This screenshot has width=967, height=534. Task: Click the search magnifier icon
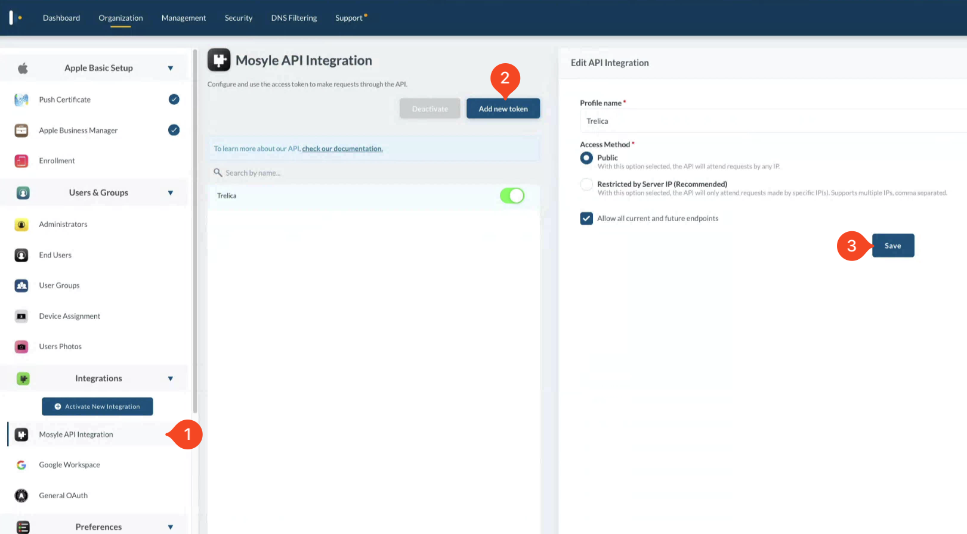(218, 172)
